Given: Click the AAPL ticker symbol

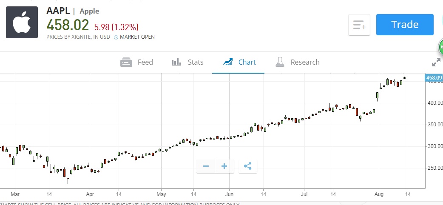Looking at the screenshot, I should pyautogui.click(x=58, y=11).
